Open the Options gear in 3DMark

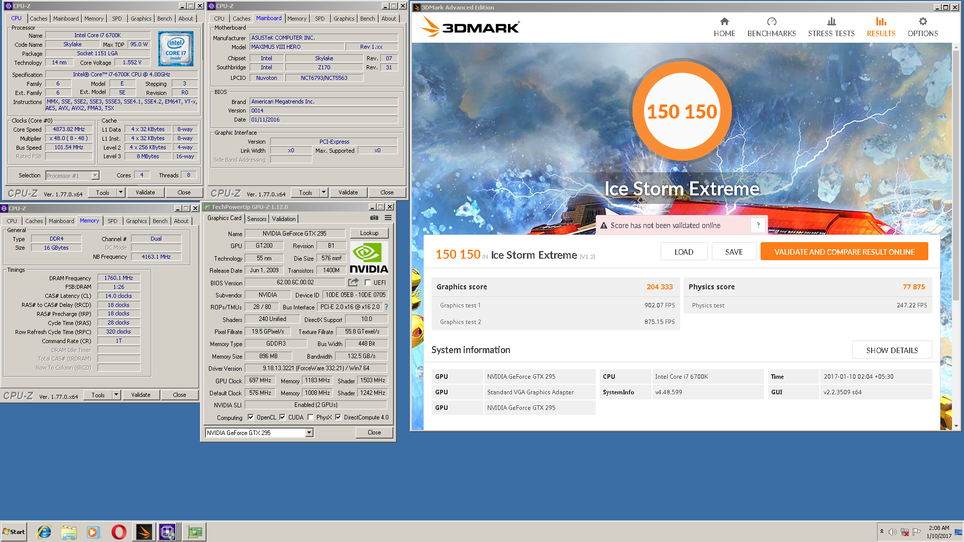pyautogui.click(x=923, y=22)
